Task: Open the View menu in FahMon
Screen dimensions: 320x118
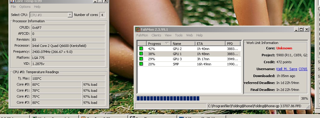Action: (x=168, y=35)
